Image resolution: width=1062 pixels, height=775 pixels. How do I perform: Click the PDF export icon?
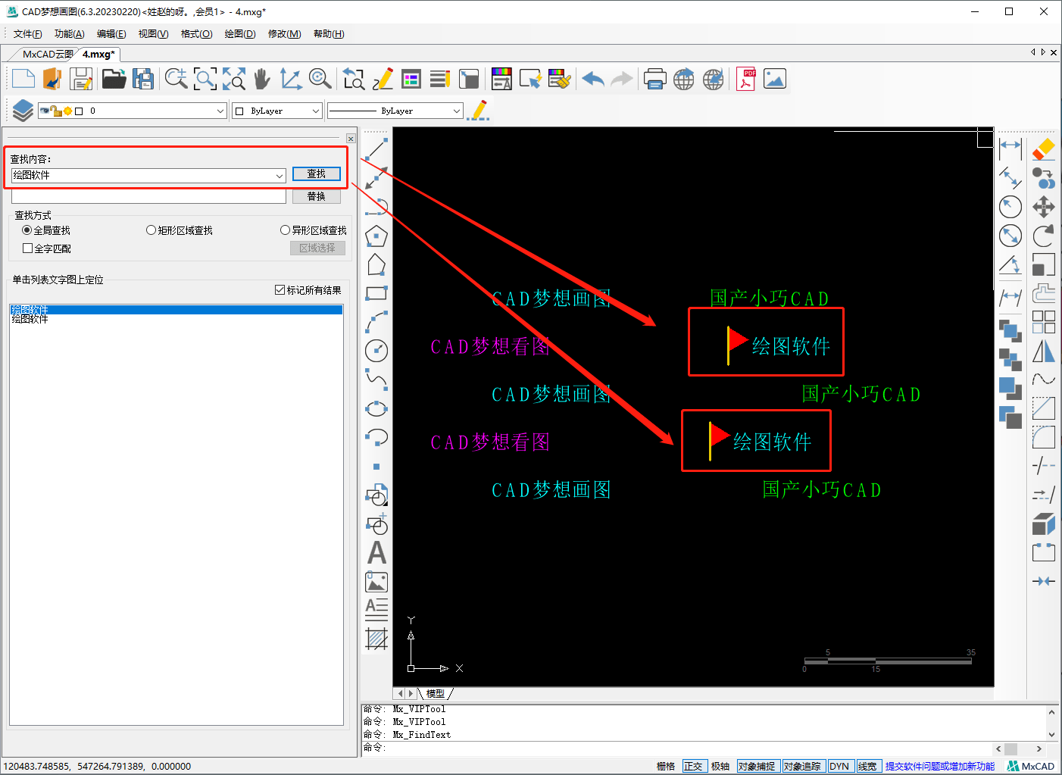point(746,79)
